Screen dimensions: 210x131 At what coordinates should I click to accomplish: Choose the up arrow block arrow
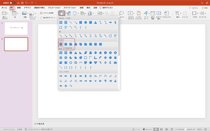71,76
